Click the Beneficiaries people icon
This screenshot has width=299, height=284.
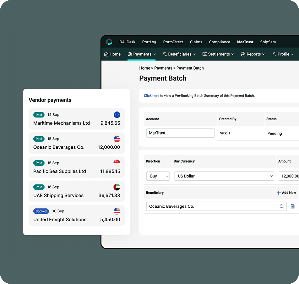point(164,54)
